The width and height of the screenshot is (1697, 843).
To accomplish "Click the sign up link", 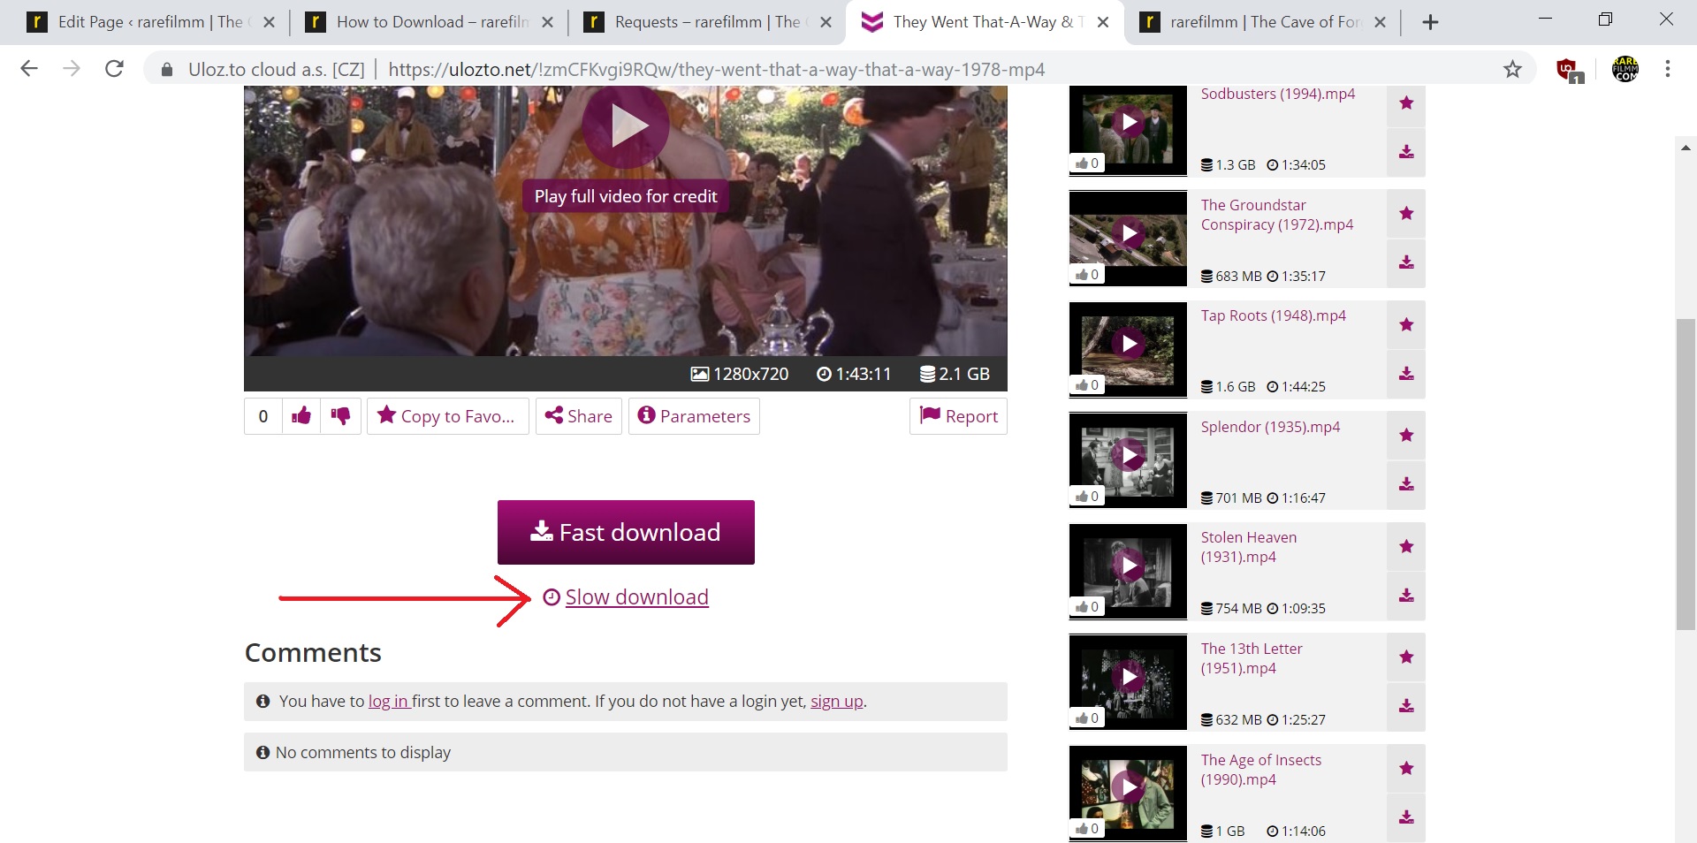I will pyautogui.click(x=836, y=701).
